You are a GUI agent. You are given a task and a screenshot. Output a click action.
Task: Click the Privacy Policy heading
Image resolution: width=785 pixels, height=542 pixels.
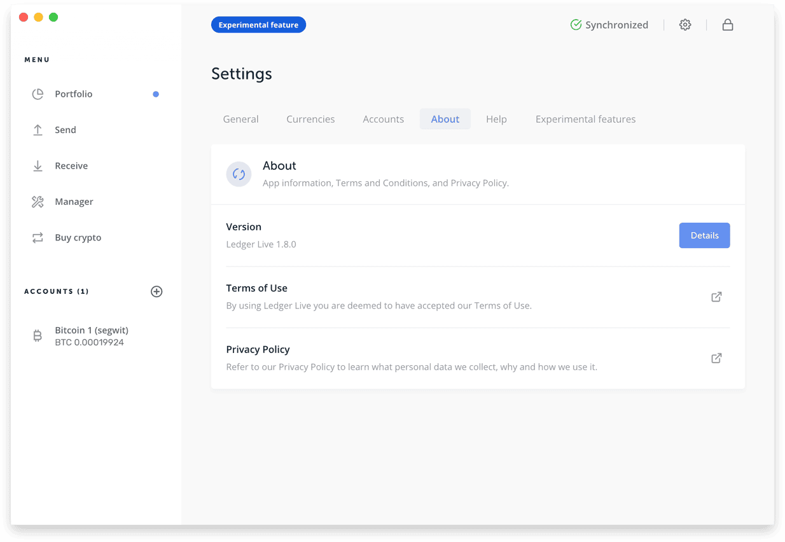pyautogui.click(x=258, y=349)
